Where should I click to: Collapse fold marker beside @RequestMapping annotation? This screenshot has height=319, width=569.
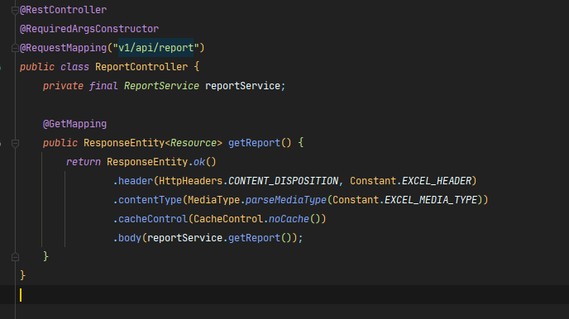pyautogui.click(x=15, y=48)
